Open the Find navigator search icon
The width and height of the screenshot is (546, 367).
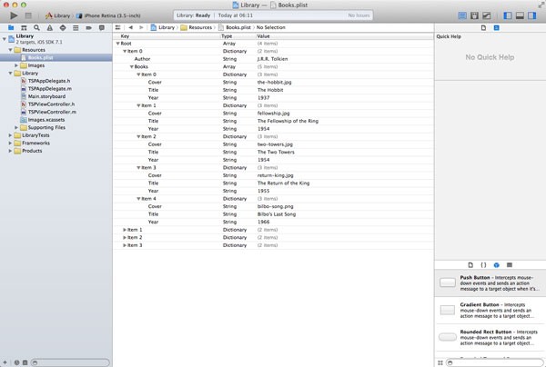point(36,27)
